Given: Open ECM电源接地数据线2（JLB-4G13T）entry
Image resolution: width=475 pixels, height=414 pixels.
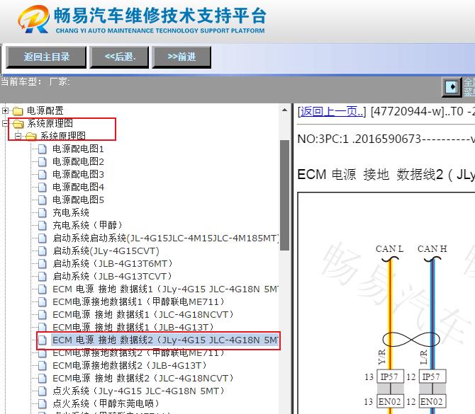Looking at the screenshot, I should click(130, 366).
